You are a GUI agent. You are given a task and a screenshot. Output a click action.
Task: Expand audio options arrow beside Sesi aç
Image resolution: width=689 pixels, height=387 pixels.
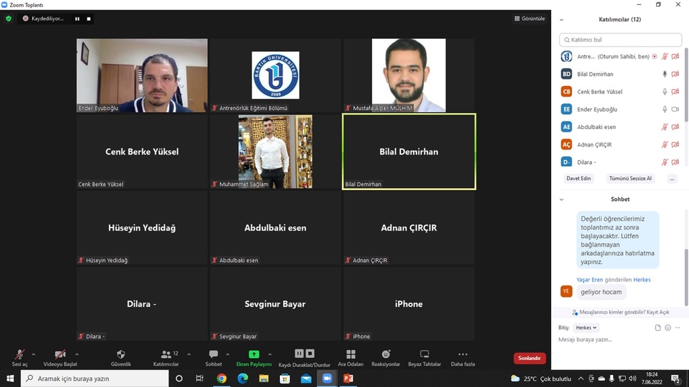tap(34, 354)
